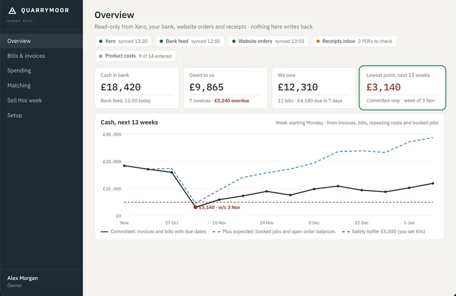This screenshot has width=456, height=296.
Task: Click the blue Plus expected legend swatch
Action: 217,232
